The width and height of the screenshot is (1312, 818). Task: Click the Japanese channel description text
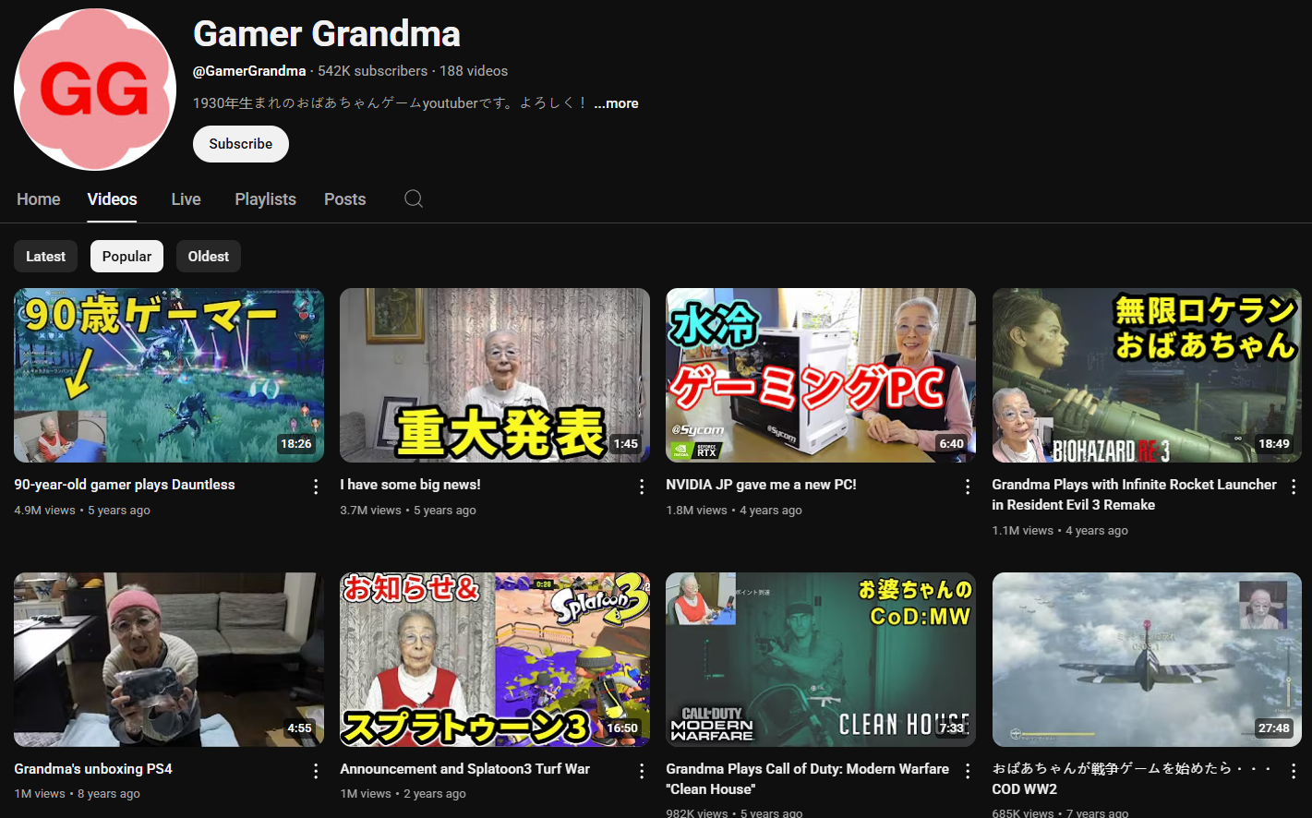(x=390, y=103)
